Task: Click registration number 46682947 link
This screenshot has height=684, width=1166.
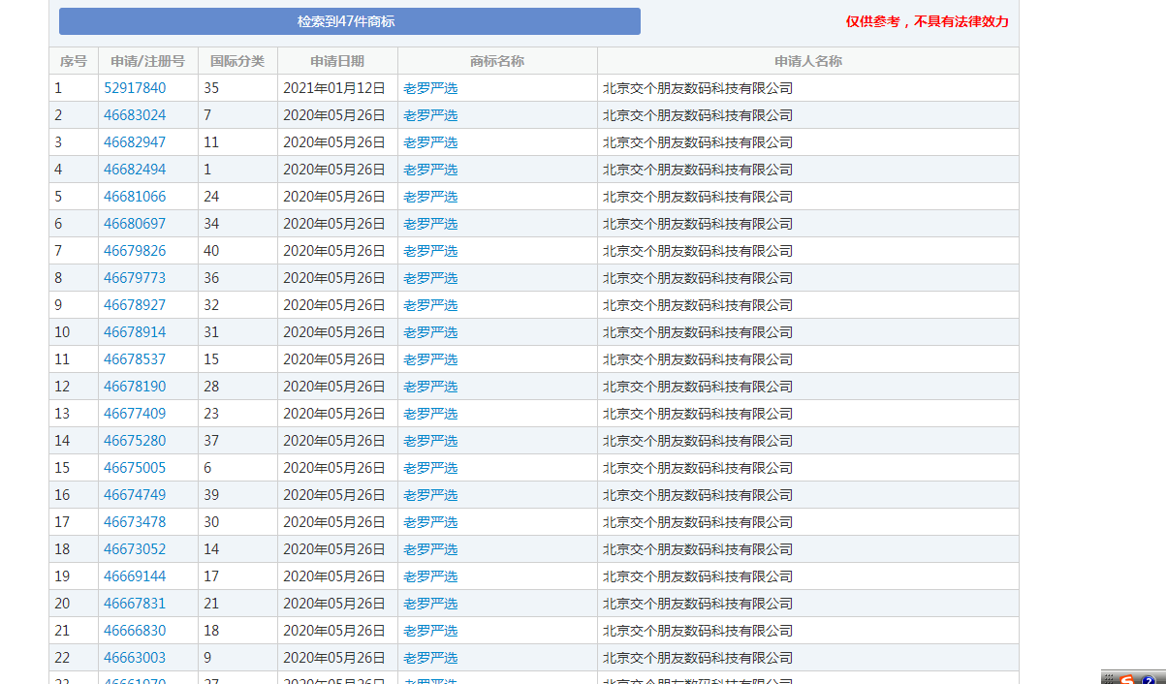Action: point(135,142)
